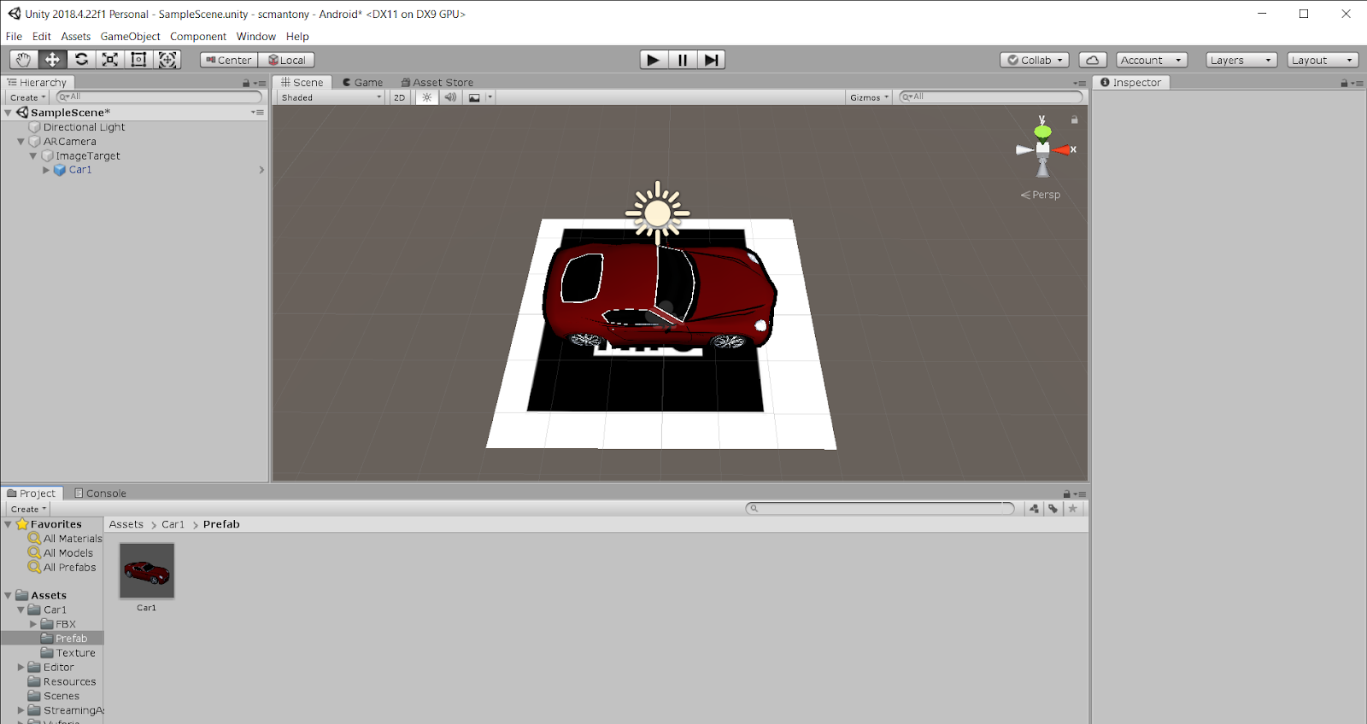Toggle Local handle rotation
1367x724 pixels.
point(287,60)
